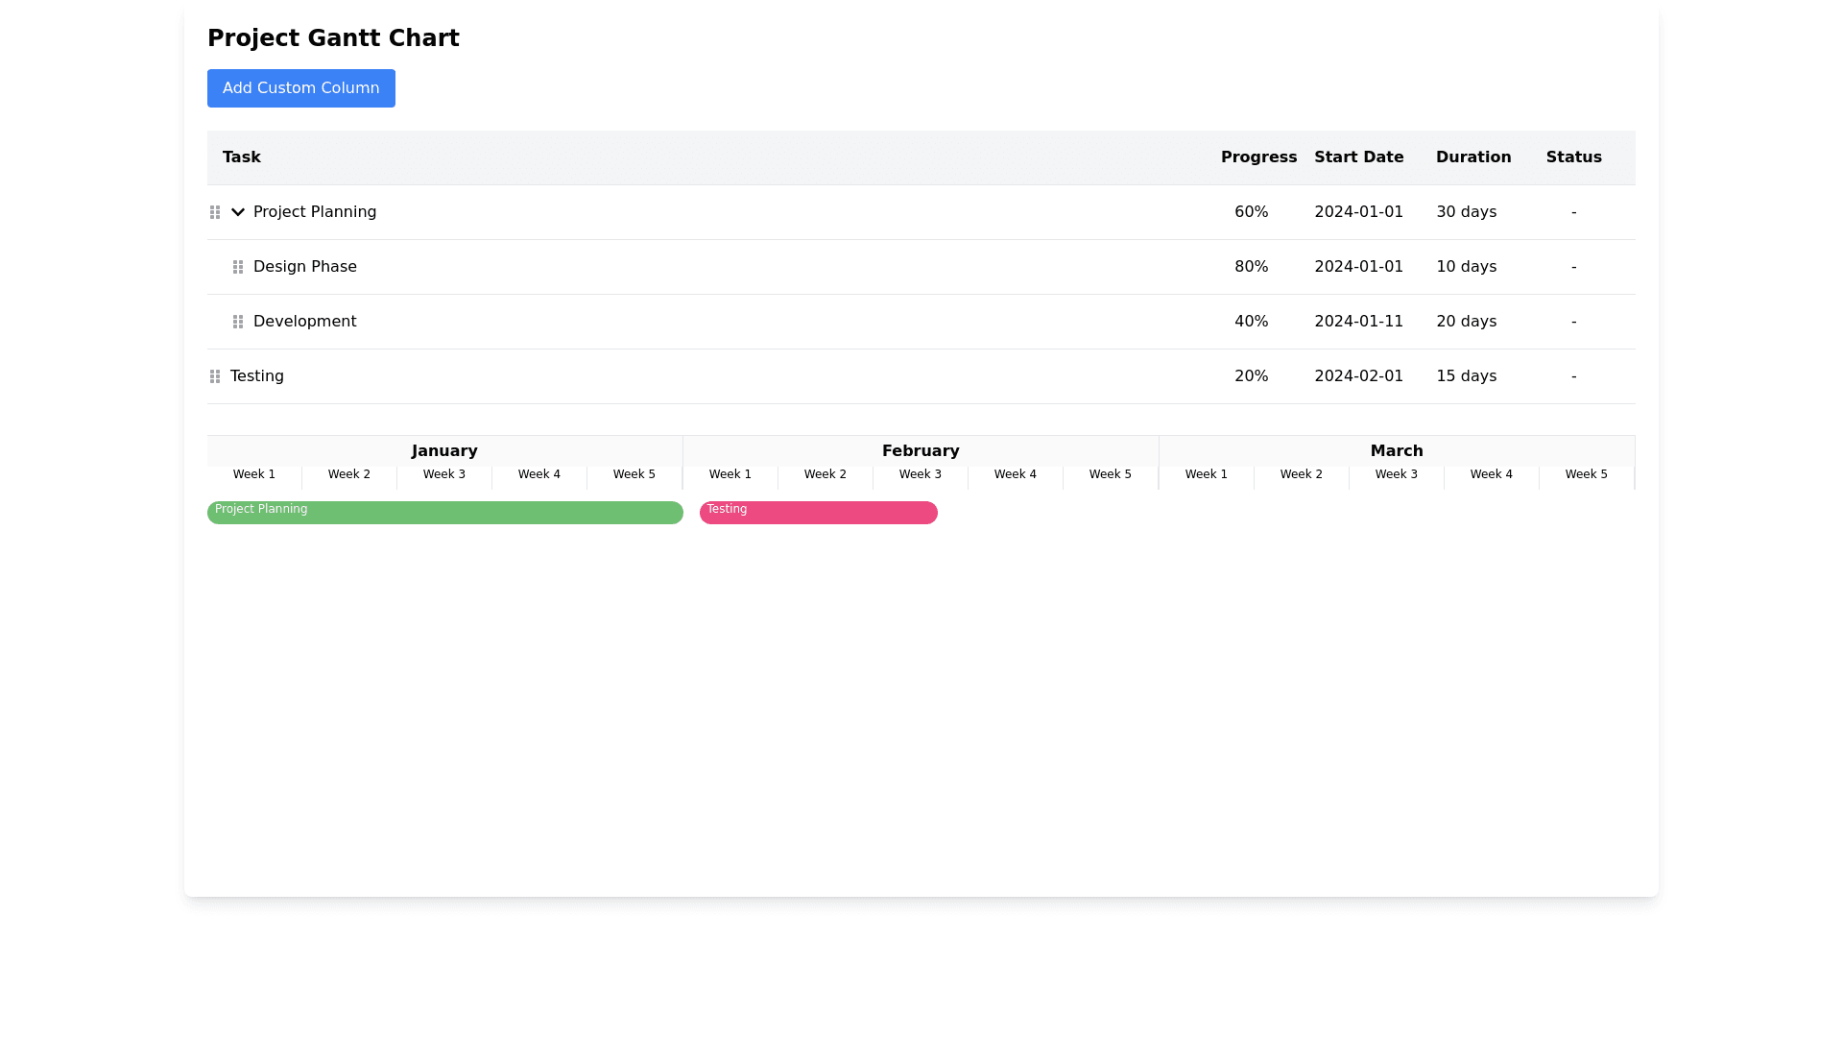Viewport: 1843px width, 1037px height.
Task: Click drag handle beside Testing task
Action: 215,376
